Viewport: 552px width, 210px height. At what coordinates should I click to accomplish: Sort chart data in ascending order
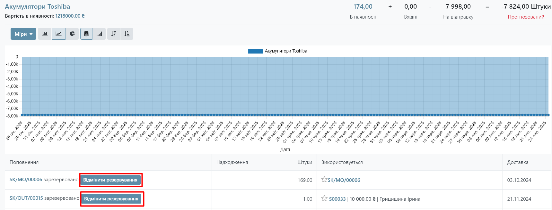point(127,34)
